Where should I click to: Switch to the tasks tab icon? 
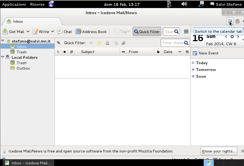[237, 21]
